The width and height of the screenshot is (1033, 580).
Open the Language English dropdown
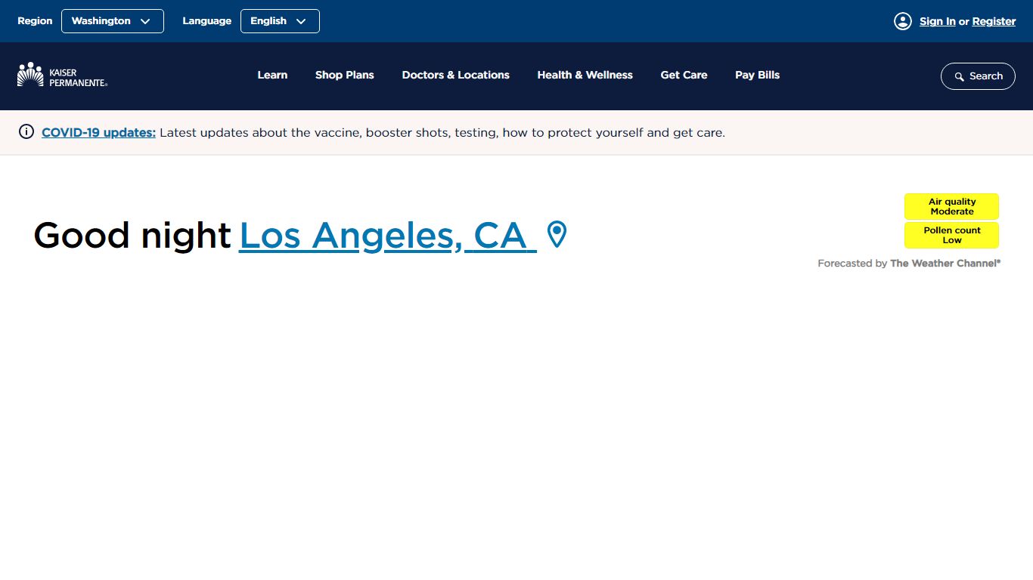click(x=280, y=21)
